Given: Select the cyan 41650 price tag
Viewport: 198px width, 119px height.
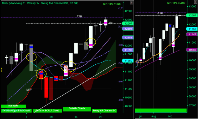Looking at the screenshot, I should click(128, 61).
